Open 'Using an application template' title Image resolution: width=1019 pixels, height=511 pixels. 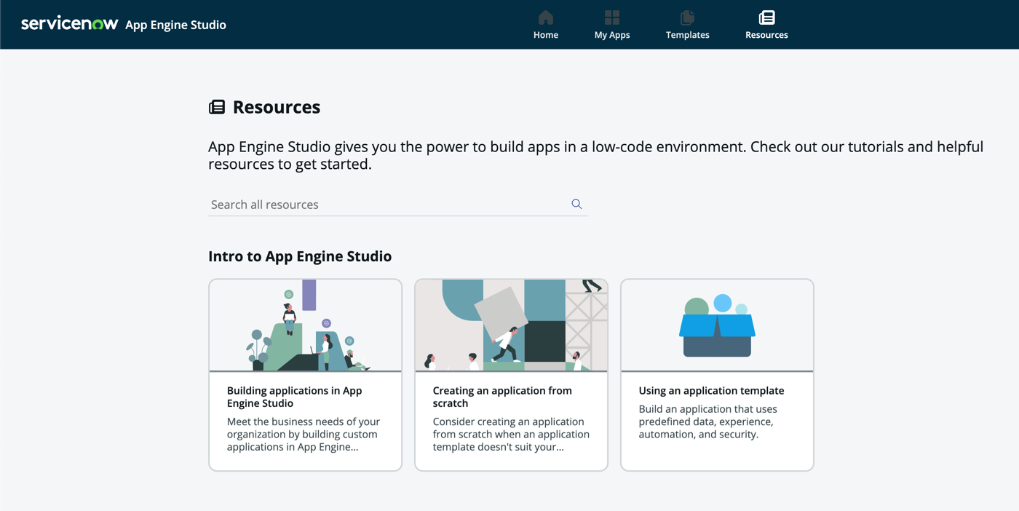pos(711,391)
